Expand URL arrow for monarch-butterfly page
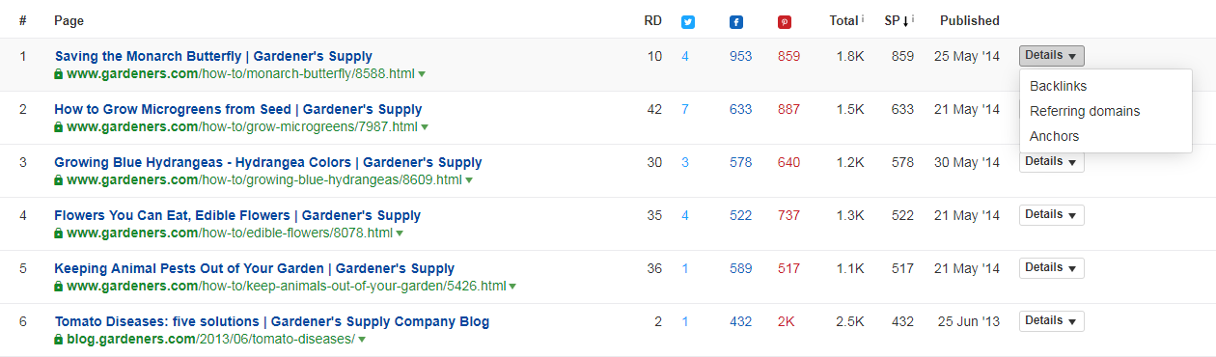The width and height of the screenshot is (1216, 357). [422, 74]
